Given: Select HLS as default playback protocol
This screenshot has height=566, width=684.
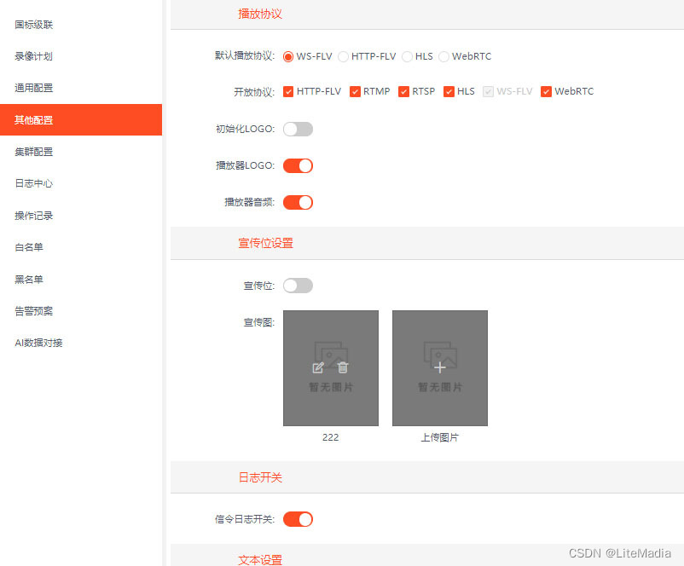Looking at the screenshot, I should pyautogui.click(x=407, y=57).
